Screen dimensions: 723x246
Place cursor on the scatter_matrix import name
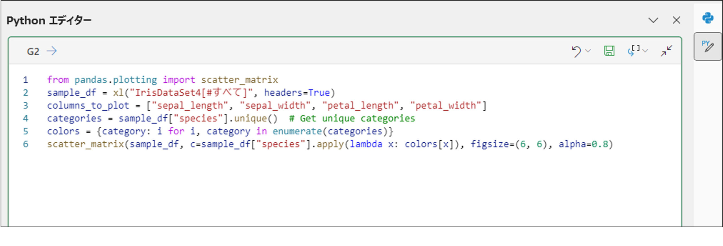(x=239, y=80)
